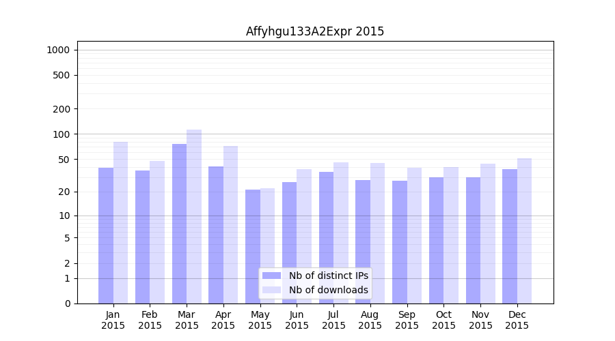
Task: Click the March 2015 downloads bar
Action: point(194,216)
